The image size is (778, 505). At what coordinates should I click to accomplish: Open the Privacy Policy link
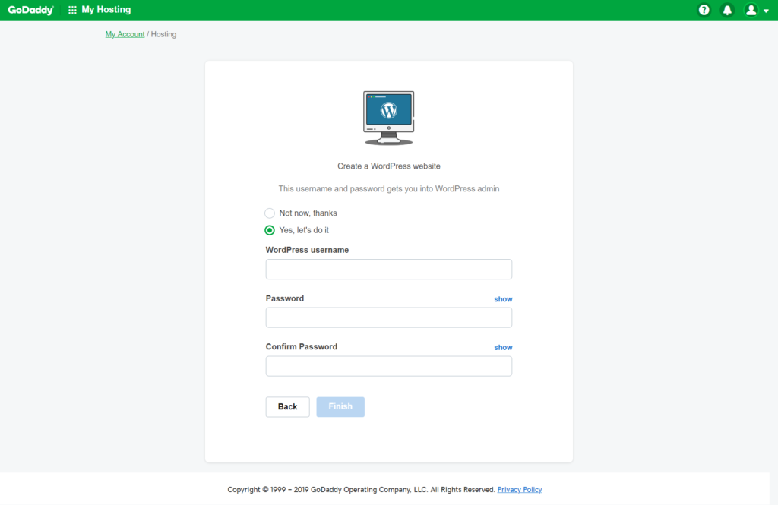[x=520, y=490]
